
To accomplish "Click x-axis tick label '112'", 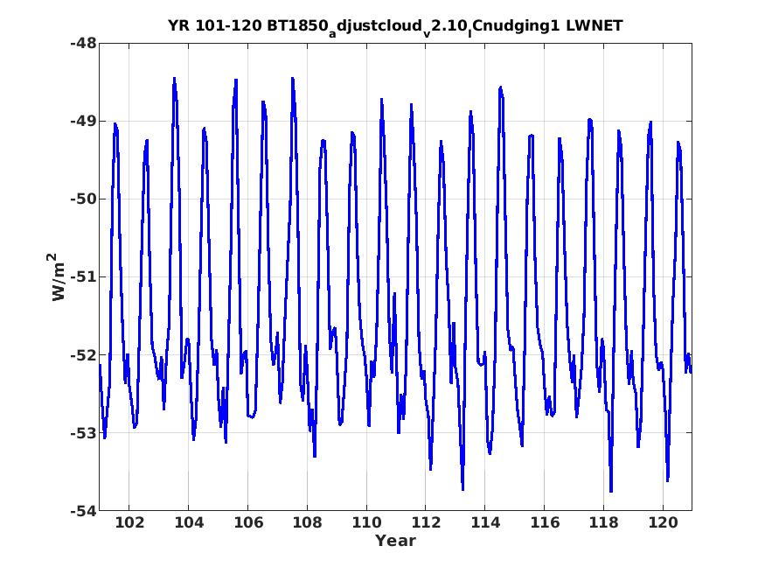I will 426,522.
